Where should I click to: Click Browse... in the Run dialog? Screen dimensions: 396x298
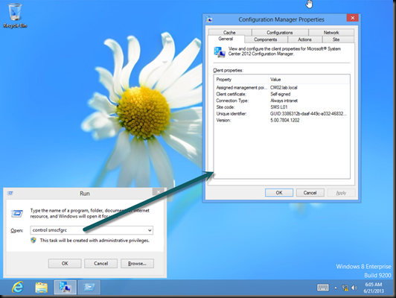(x=137, y=264)
